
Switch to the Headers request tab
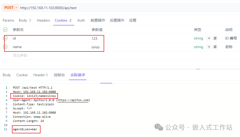click(43, 20)
